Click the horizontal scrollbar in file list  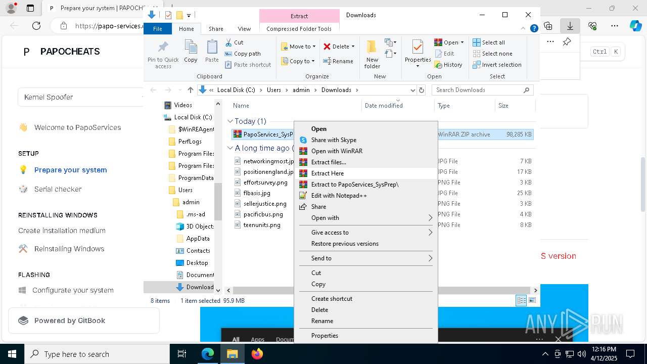tap(382, 290)
